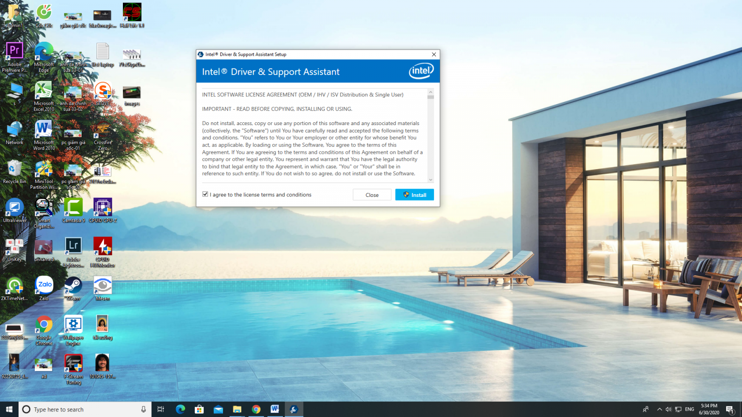Select the Google Chrome desktop icon
Image resolution: width=742 pixels, height=417 pixels.
[x=44, y=331]
